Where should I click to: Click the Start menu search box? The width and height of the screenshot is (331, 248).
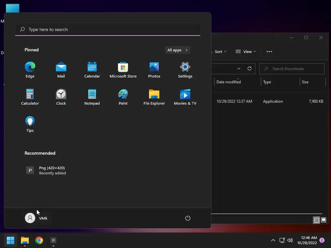pyautogui.click(x=108, y=29)
